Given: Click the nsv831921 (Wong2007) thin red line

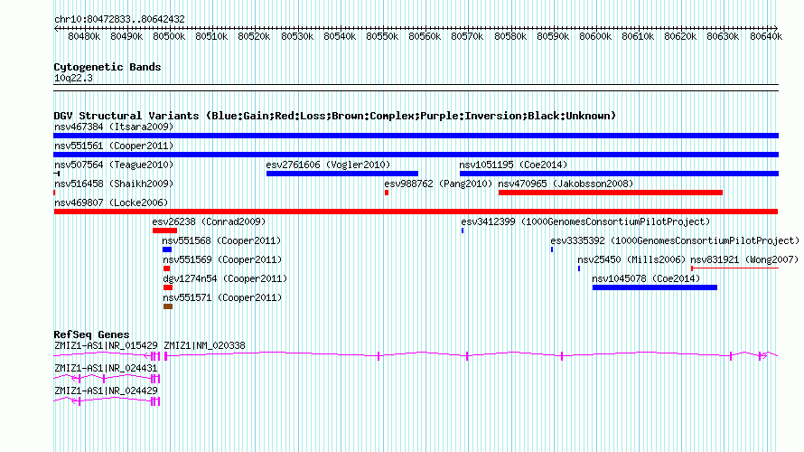Looking at the screenshot, I should [734, 268].
